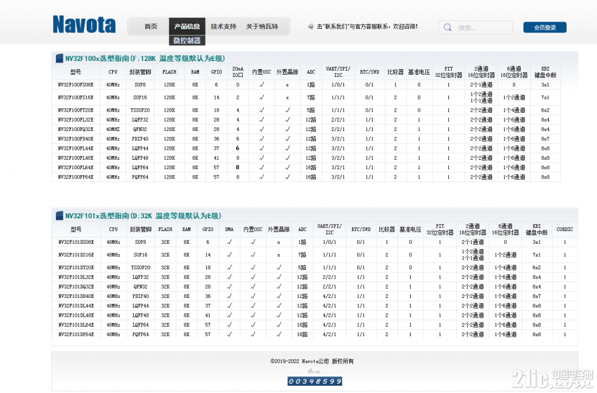Image resolution: width=597 pixels, height=393 pixels.
Task: Click the NV32F100FL32E model name
Action: point(76,119)
